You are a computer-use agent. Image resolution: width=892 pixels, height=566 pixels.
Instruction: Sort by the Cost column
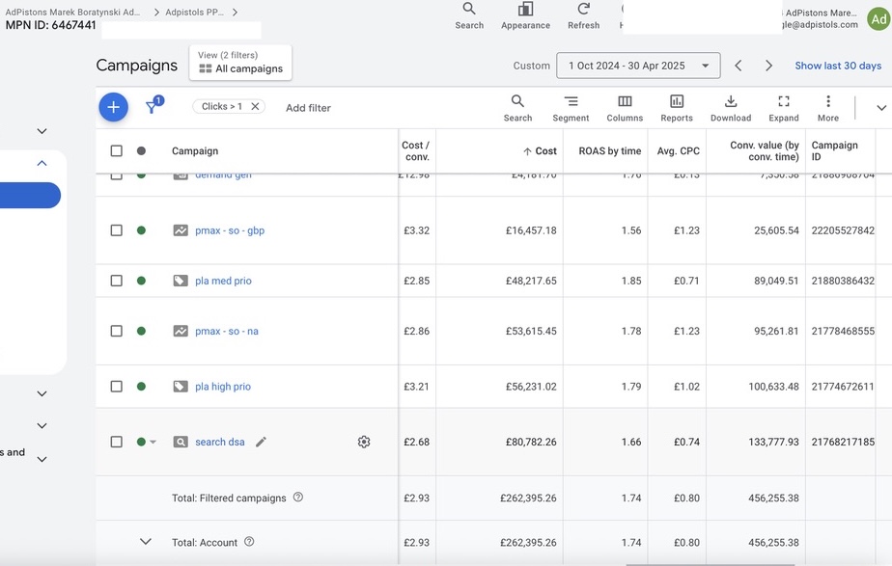(540, 150)
